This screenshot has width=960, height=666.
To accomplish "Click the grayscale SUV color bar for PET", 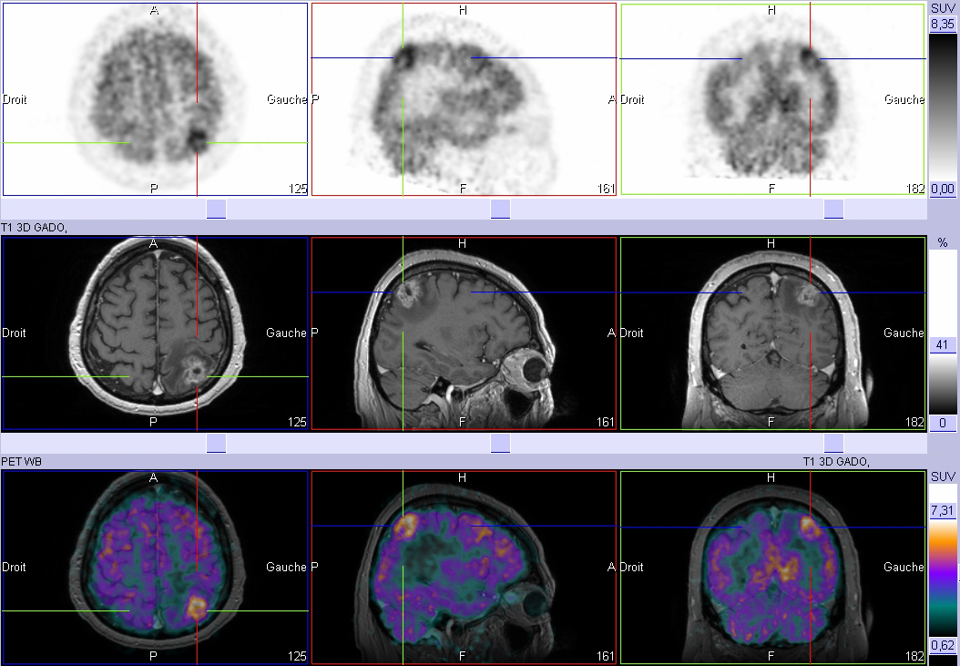I will pyautogui.click(x=943, y=107).
